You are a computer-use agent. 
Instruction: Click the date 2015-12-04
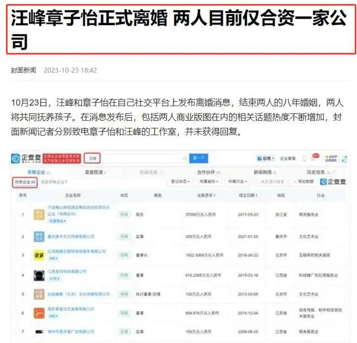[248, 313]
